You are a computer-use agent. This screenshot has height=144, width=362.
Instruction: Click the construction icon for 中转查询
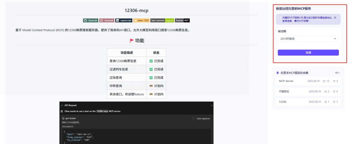151,86
